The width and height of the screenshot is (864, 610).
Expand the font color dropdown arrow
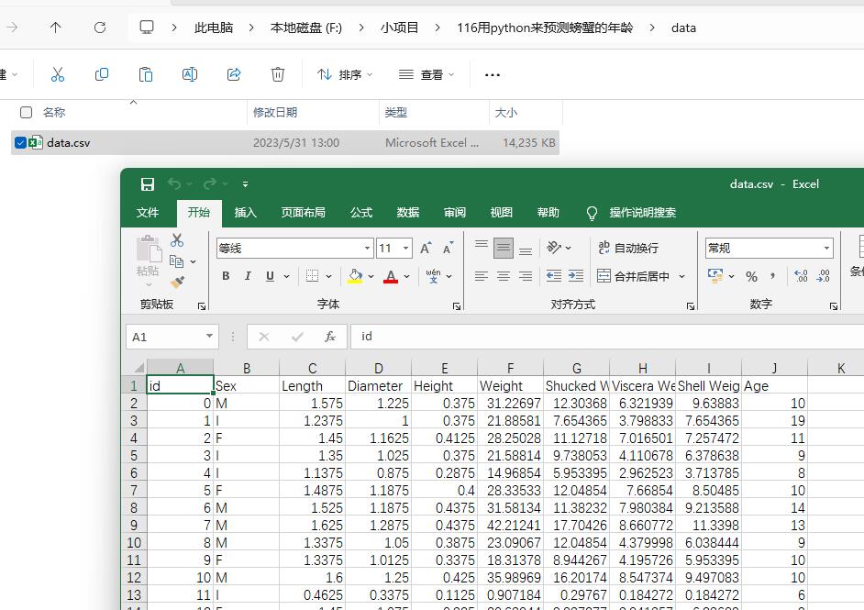[406, 276]
